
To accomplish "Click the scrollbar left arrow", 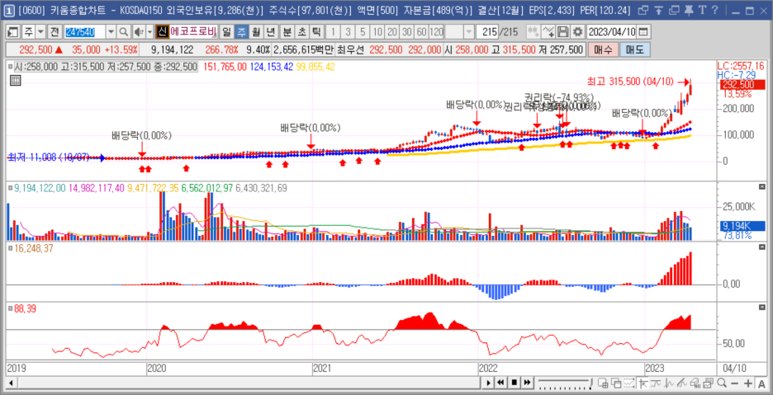I will 10,383.
